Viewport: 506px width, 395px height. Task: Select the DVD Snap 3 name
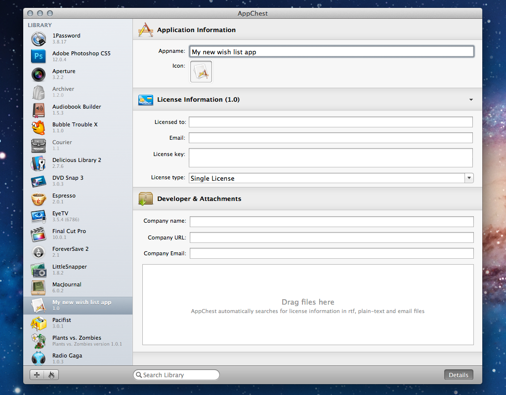[x=68, y=178]
